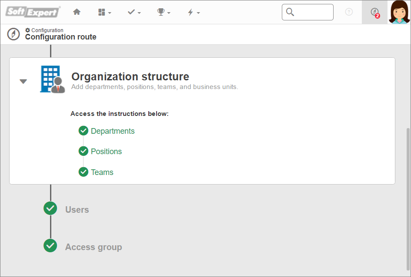This screenshot has height=277, width=411.
Task: Open the lightning bolt quick-access menu
Action: (x=194, y=12)
